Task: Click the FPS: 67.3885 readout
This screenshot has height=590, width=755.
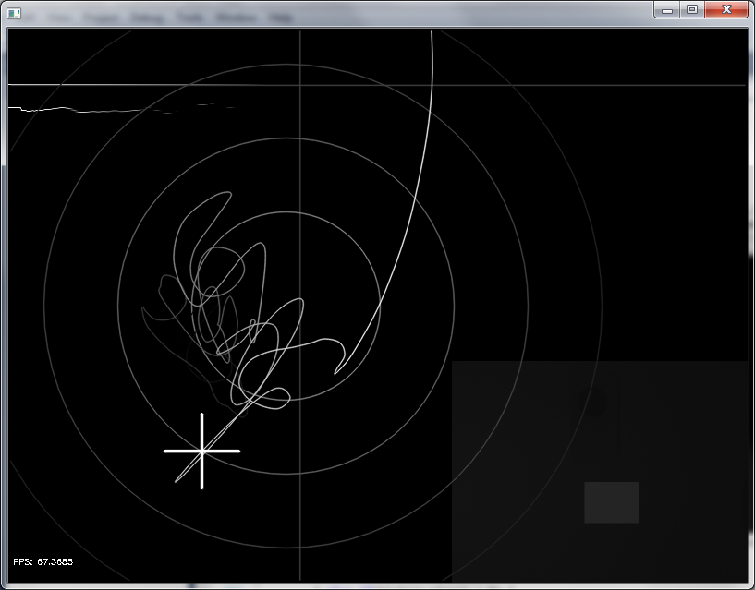Action: point(43,561)
